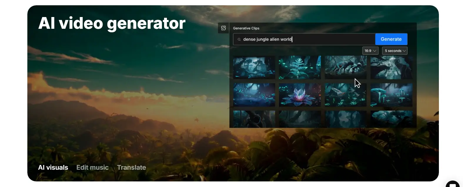Click the search magnifier icon in prompt box
Screen dimensions: 463x187
click(239, 39)
